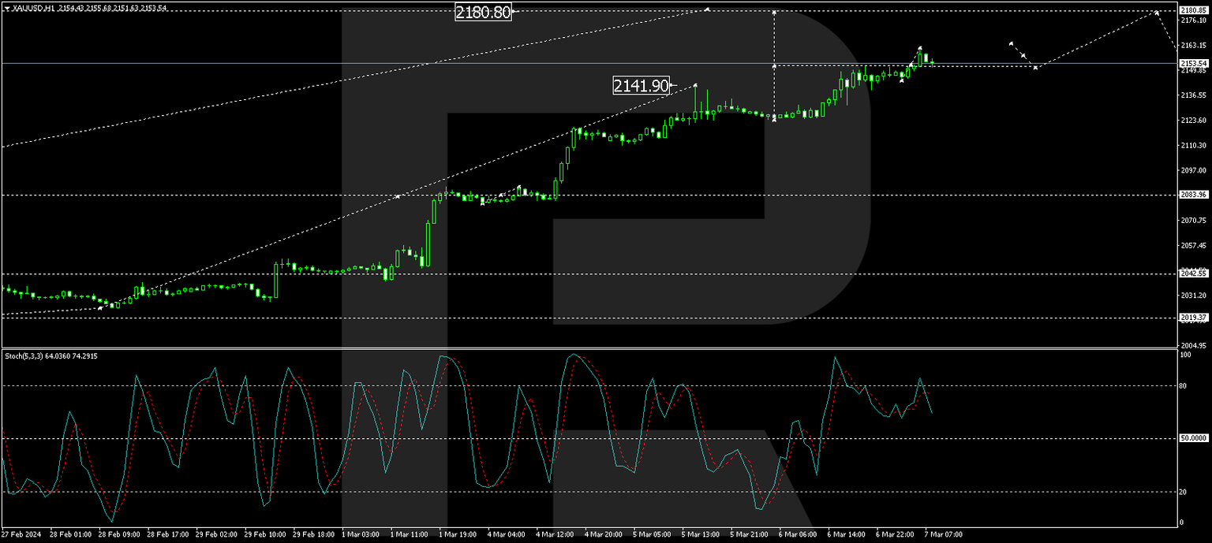Select the up arrow marker near 2180.85
1212x543 pixels.
1157,13
